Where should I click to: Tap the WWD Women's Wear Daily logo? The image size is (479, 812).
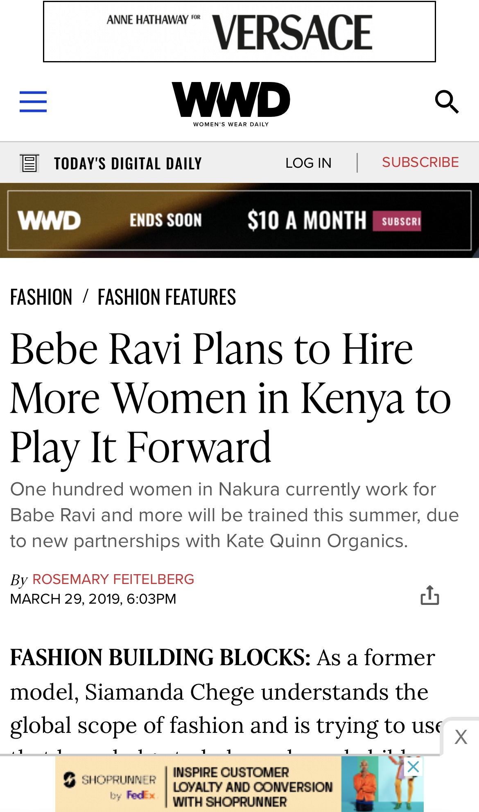[x=231, y=104]
